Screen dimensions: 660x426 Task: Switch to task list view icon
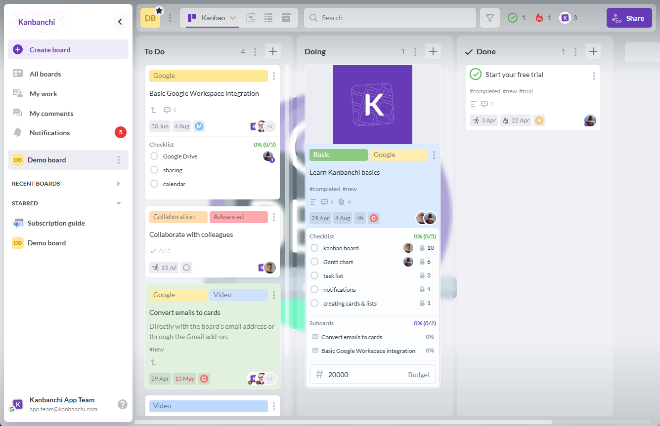(268, 18)
